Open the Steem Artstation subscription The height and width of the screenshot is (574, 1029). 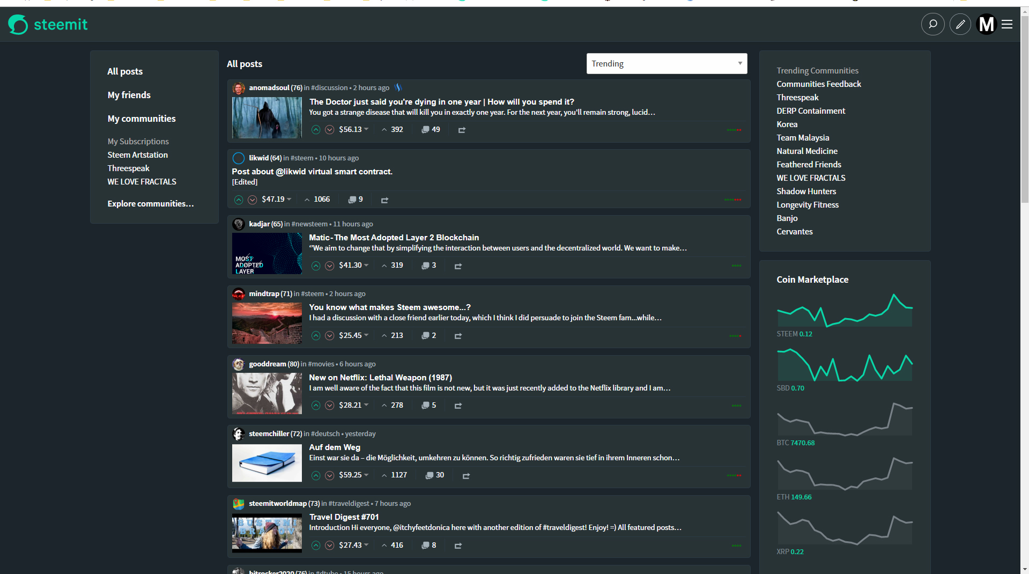point(138,155)
